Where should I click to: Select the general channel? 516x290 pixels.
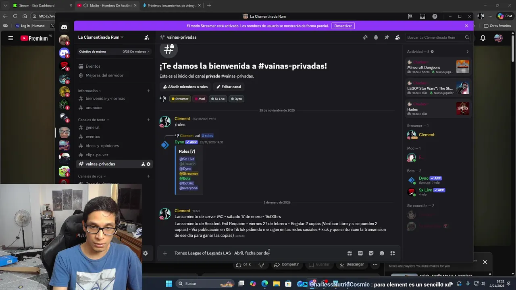coord(114,127)
